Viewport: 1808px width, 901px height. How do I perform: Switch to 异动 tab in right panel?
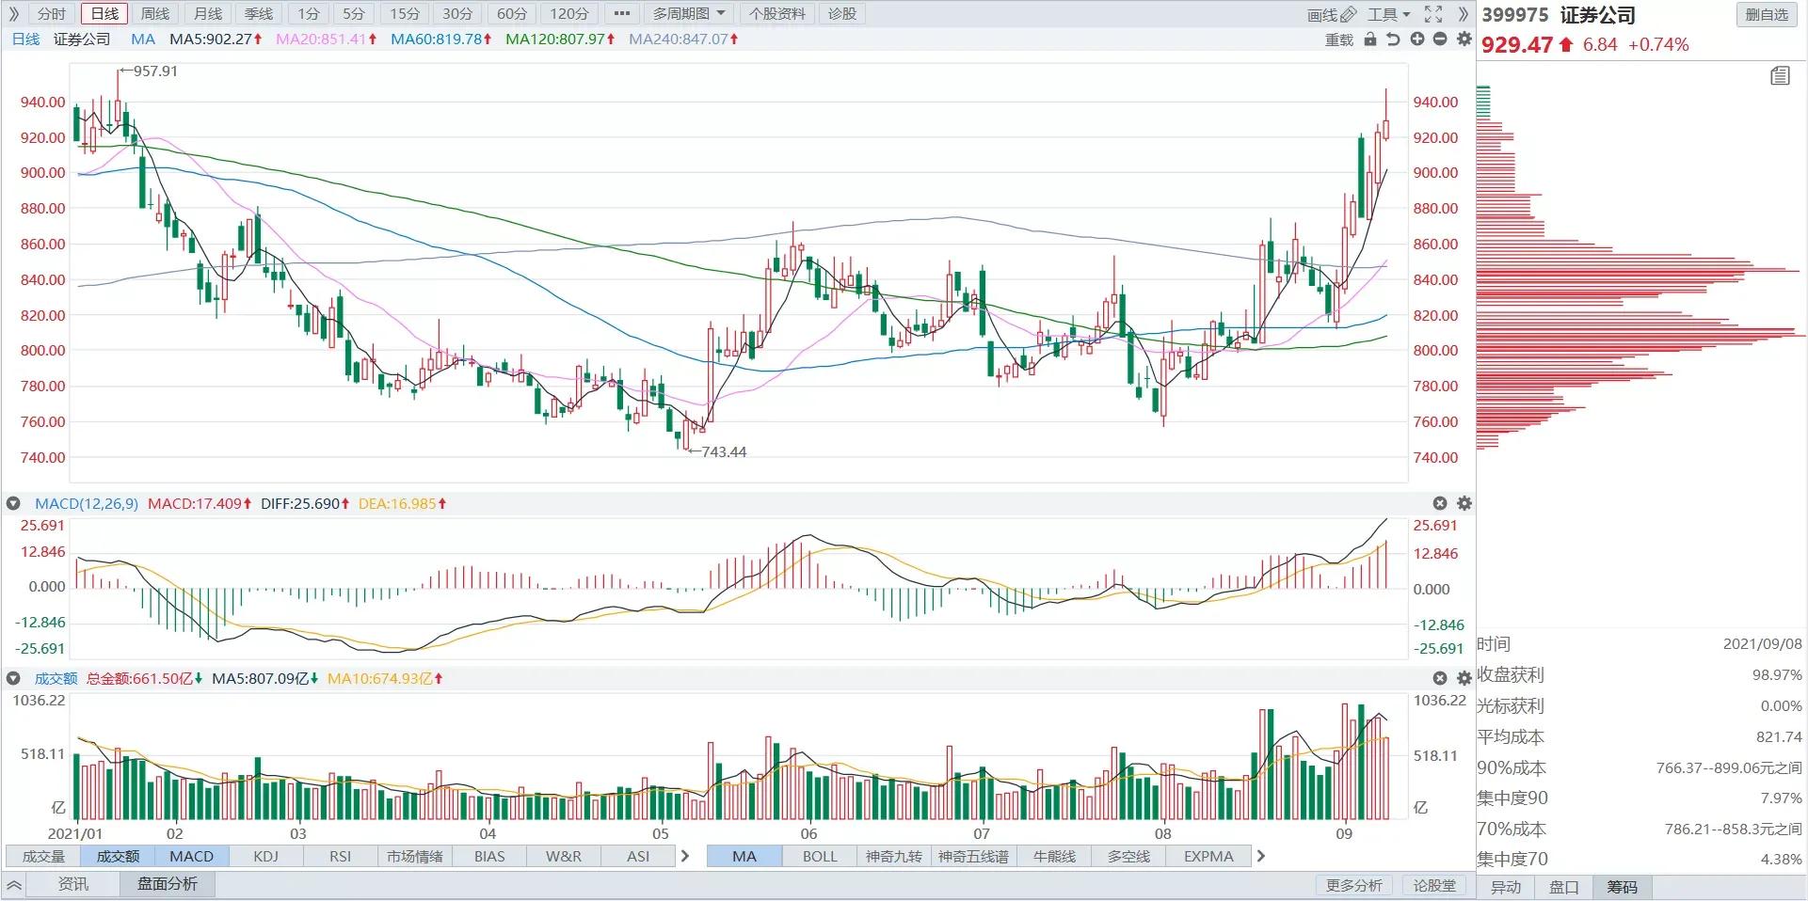tap(1506, 887)
